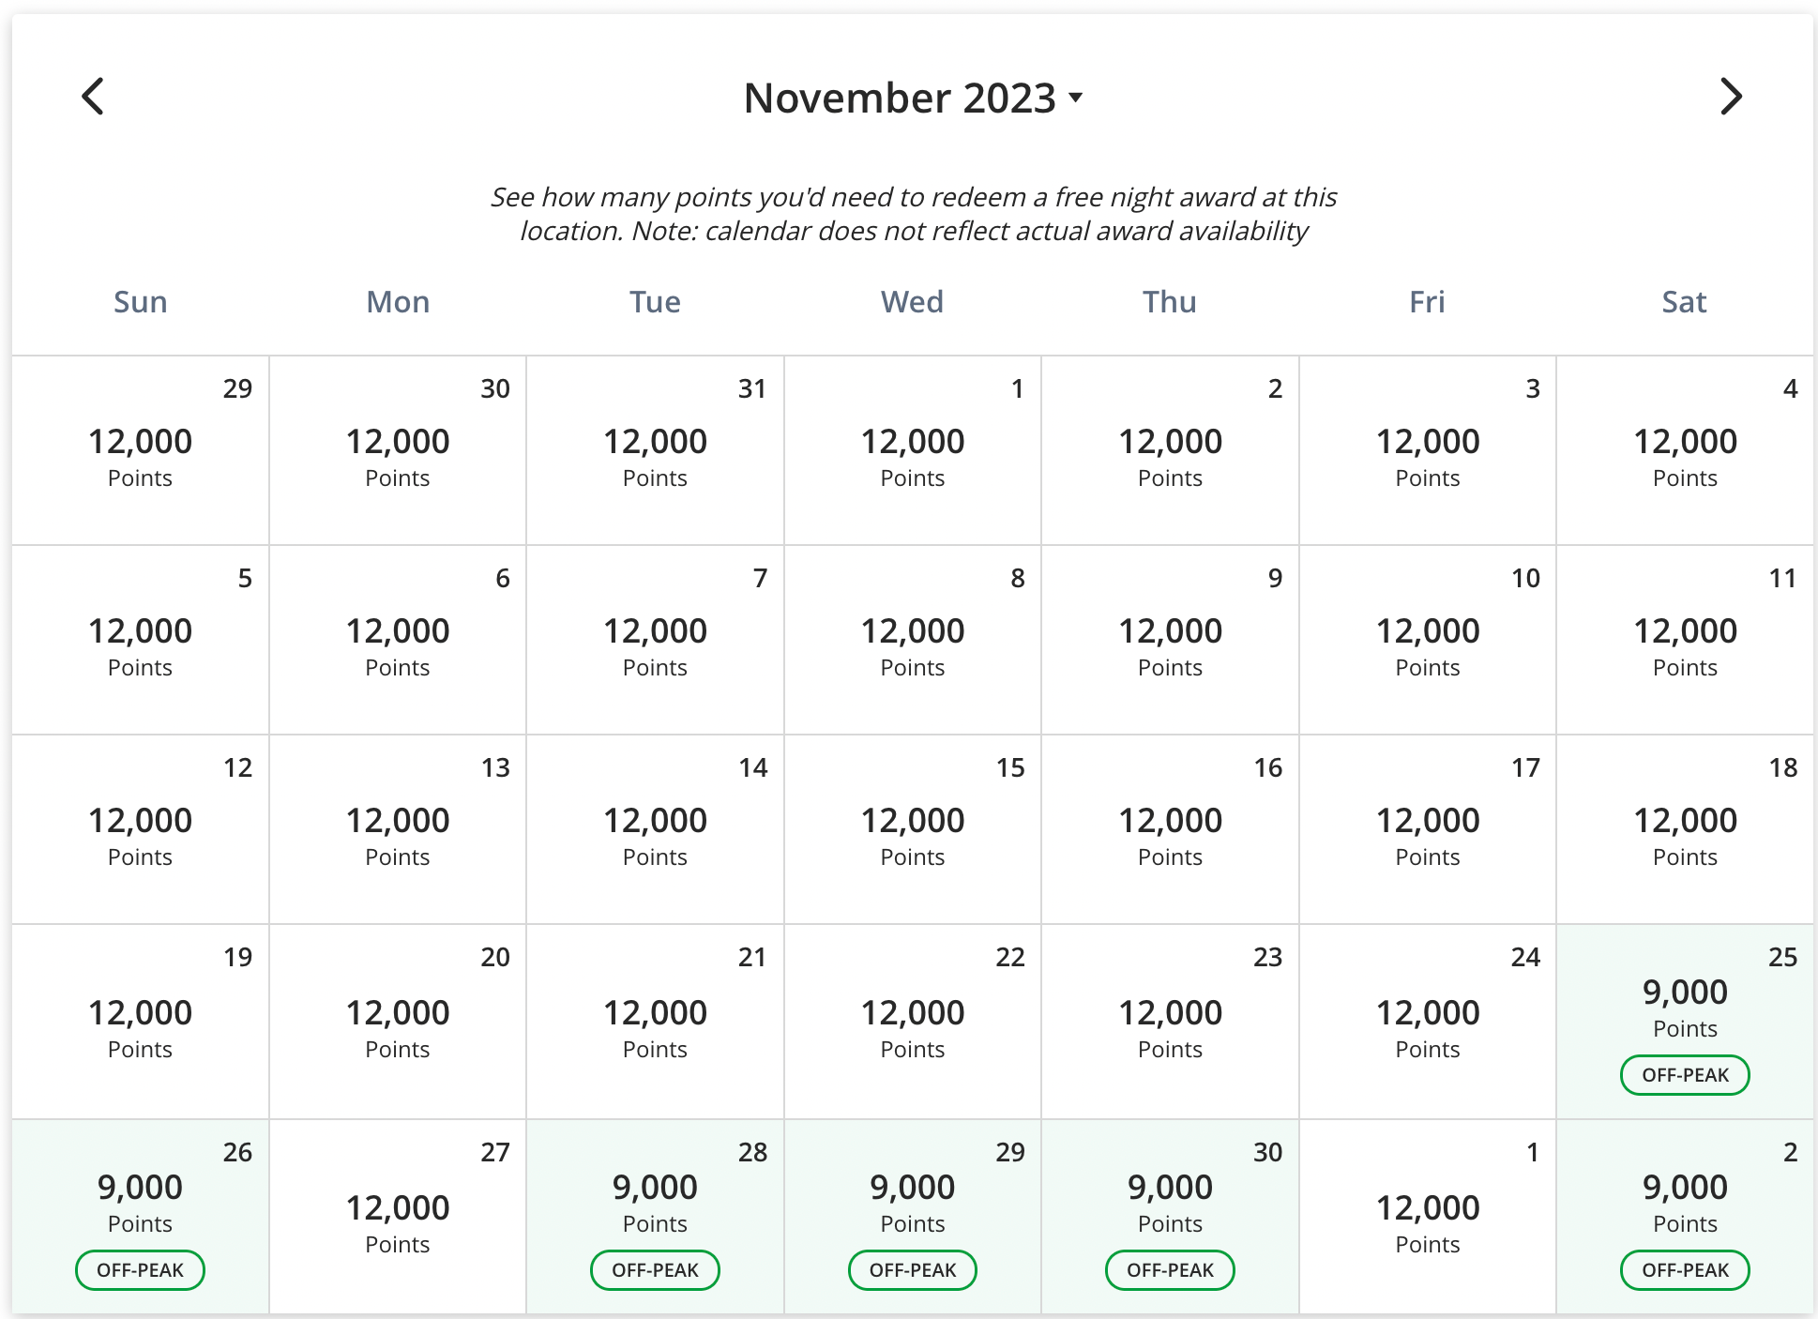Click the Sun column header
1818x1319 pixels.
tap(140, 301)
